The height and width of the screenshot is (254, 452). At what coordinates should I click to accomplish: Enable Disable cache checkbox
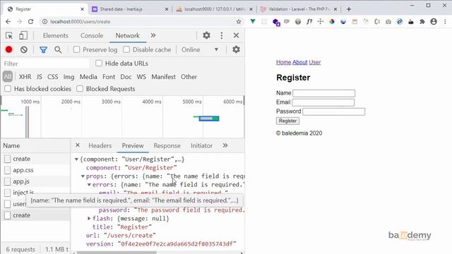[126, 49]
